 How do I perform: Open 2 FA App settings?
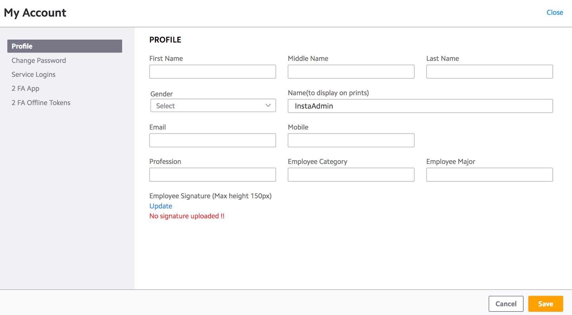[25, 88]
